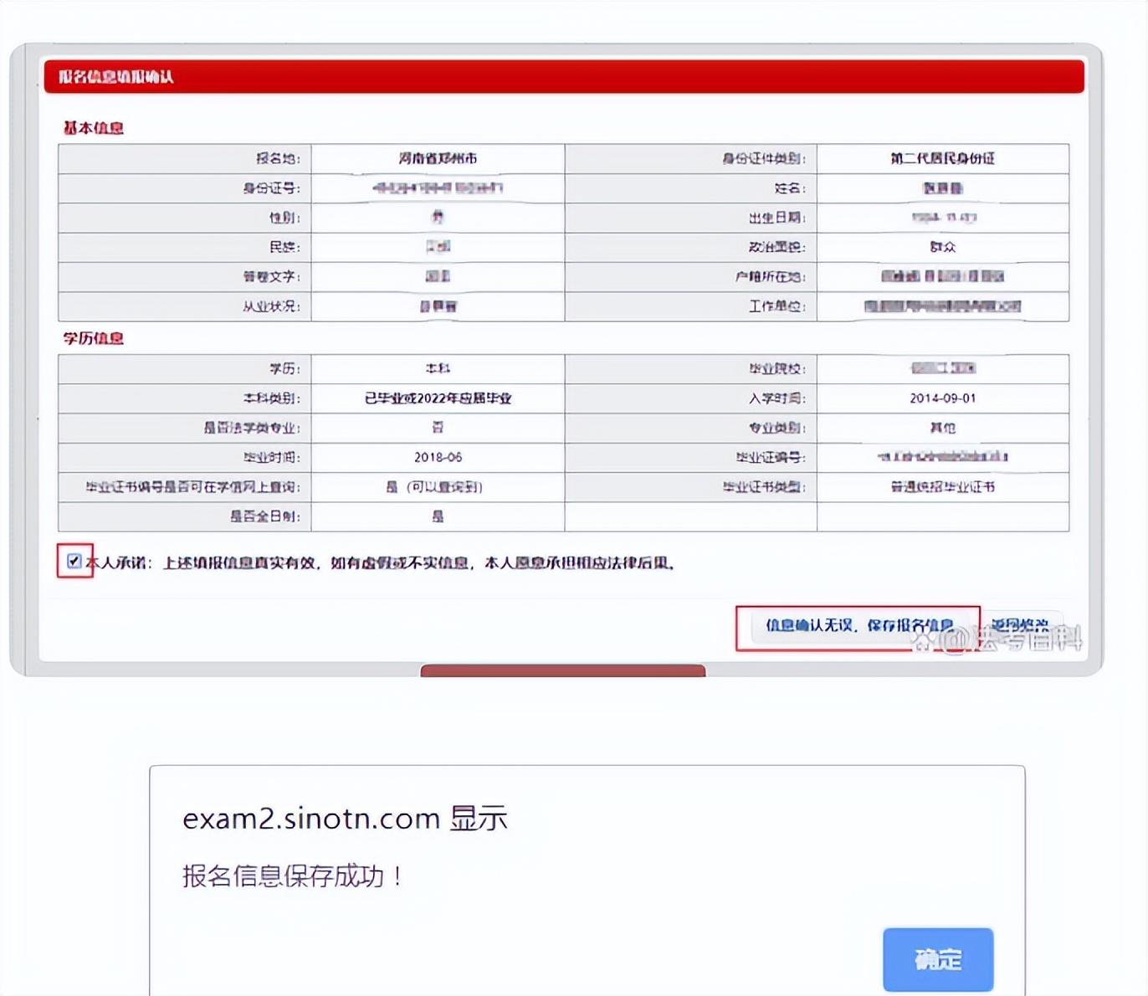The width and height of the screenshot is (1148, 996).
Task: Click the 报名信息填报确认 header title
Action: (x=115, y=77)
